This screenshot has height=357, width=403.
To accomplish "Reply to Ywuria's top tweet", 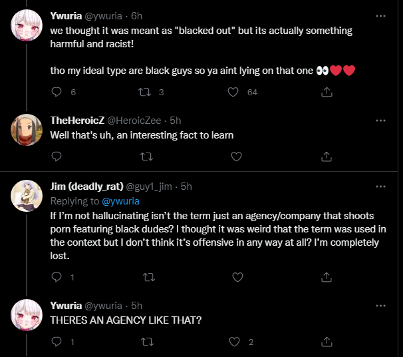I will pyautogui.click(x=57, y=93).
